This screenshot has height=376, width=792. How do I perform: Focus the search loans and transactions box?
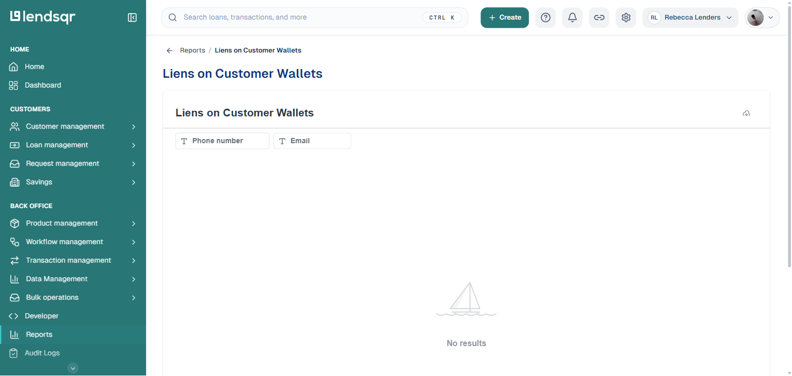point(315,18)
